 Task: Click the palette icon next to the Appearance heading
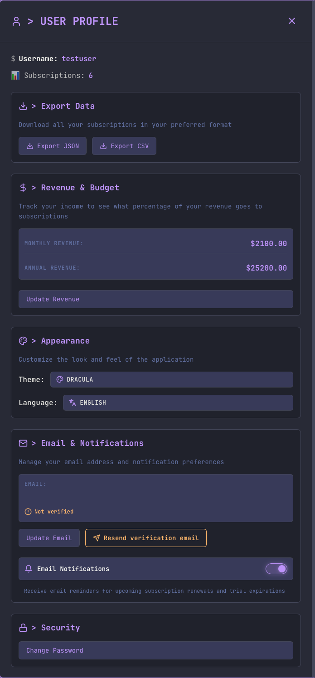[23, 340]
